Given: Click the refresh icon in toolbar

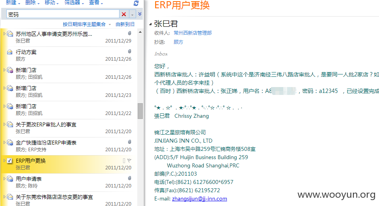Looking at the screenshot, I should (x=136, y=3).
